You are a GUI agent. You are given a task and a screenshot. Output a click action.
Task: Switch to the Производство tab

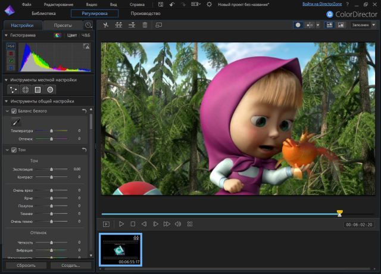pyautogui.click(x=145, y=13)
